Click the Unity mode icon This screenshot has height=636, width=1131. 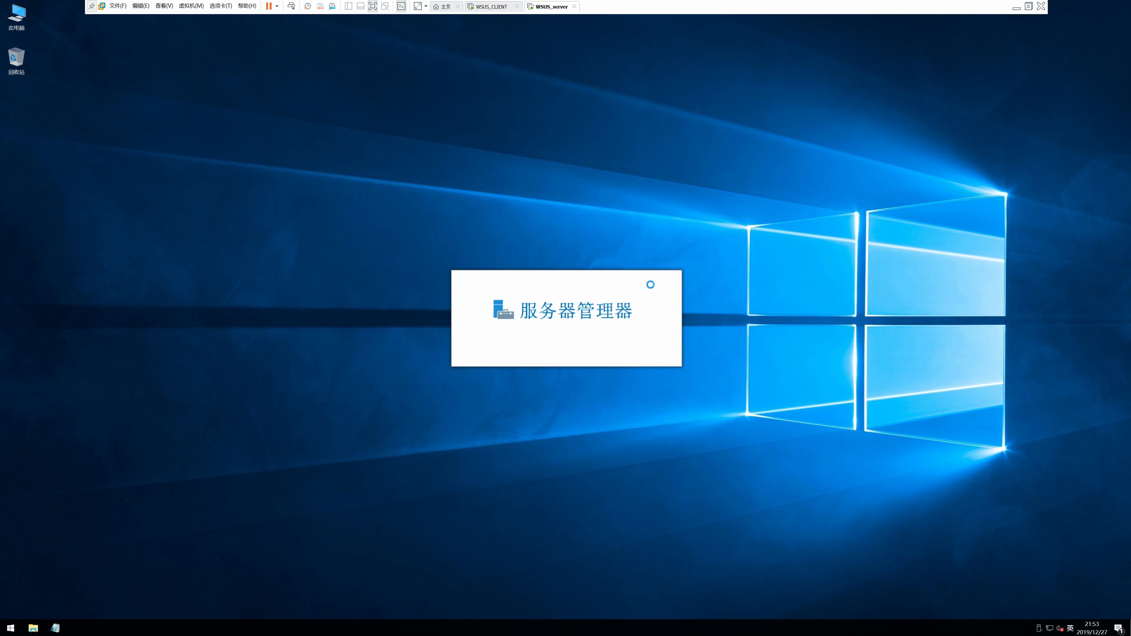tap(385, 6)
